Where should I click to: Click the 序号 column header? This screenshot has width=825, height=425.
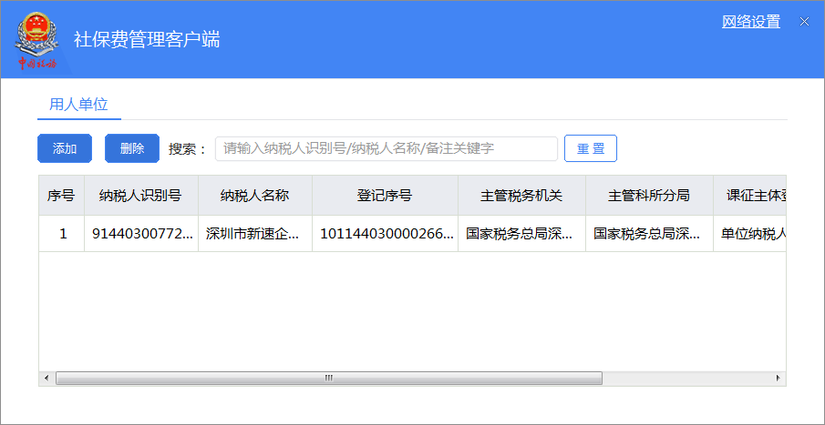[x=61, y=196]
